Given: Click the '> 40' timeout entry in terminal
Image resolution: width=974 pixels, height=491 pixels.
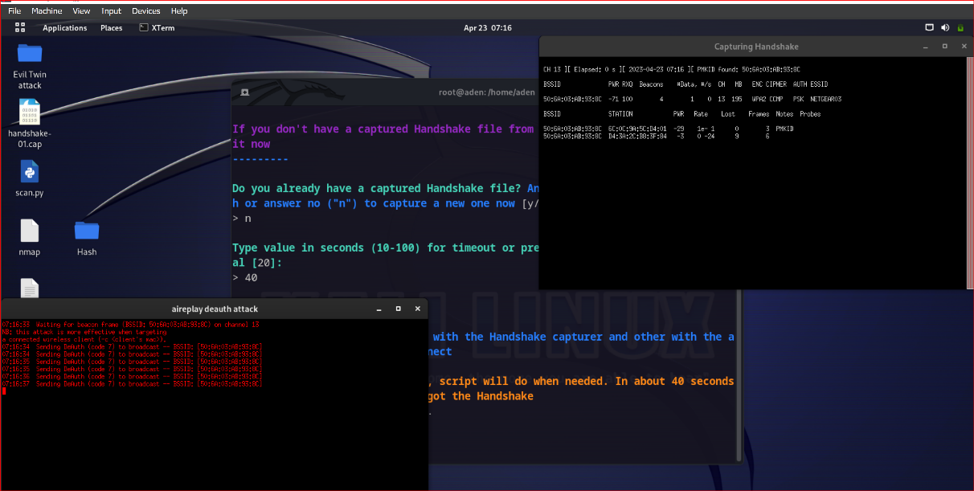Looking at the screenshot, I should (245, 277).
